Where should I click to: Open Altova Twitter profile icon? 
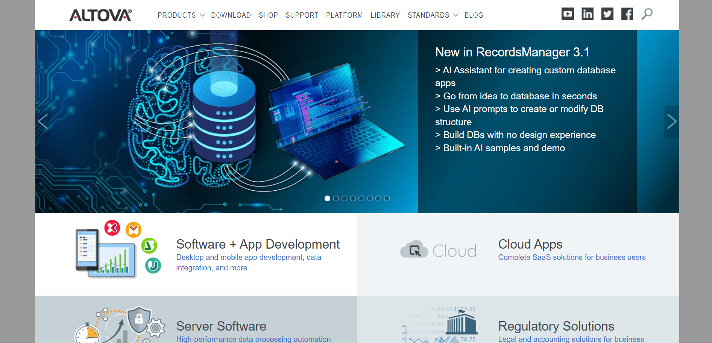pyautogui.click(x=607, y=14)
